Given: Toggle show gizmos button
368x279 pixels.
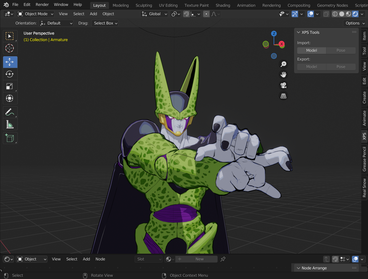Looking at the screenshot, I should [295, 14].
